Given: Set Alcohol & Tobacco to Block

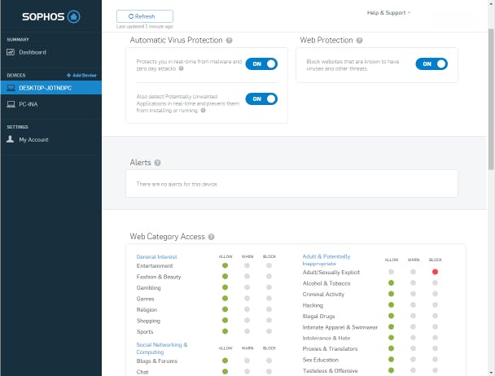Looking at the screenshot, I should pos(435,283).
